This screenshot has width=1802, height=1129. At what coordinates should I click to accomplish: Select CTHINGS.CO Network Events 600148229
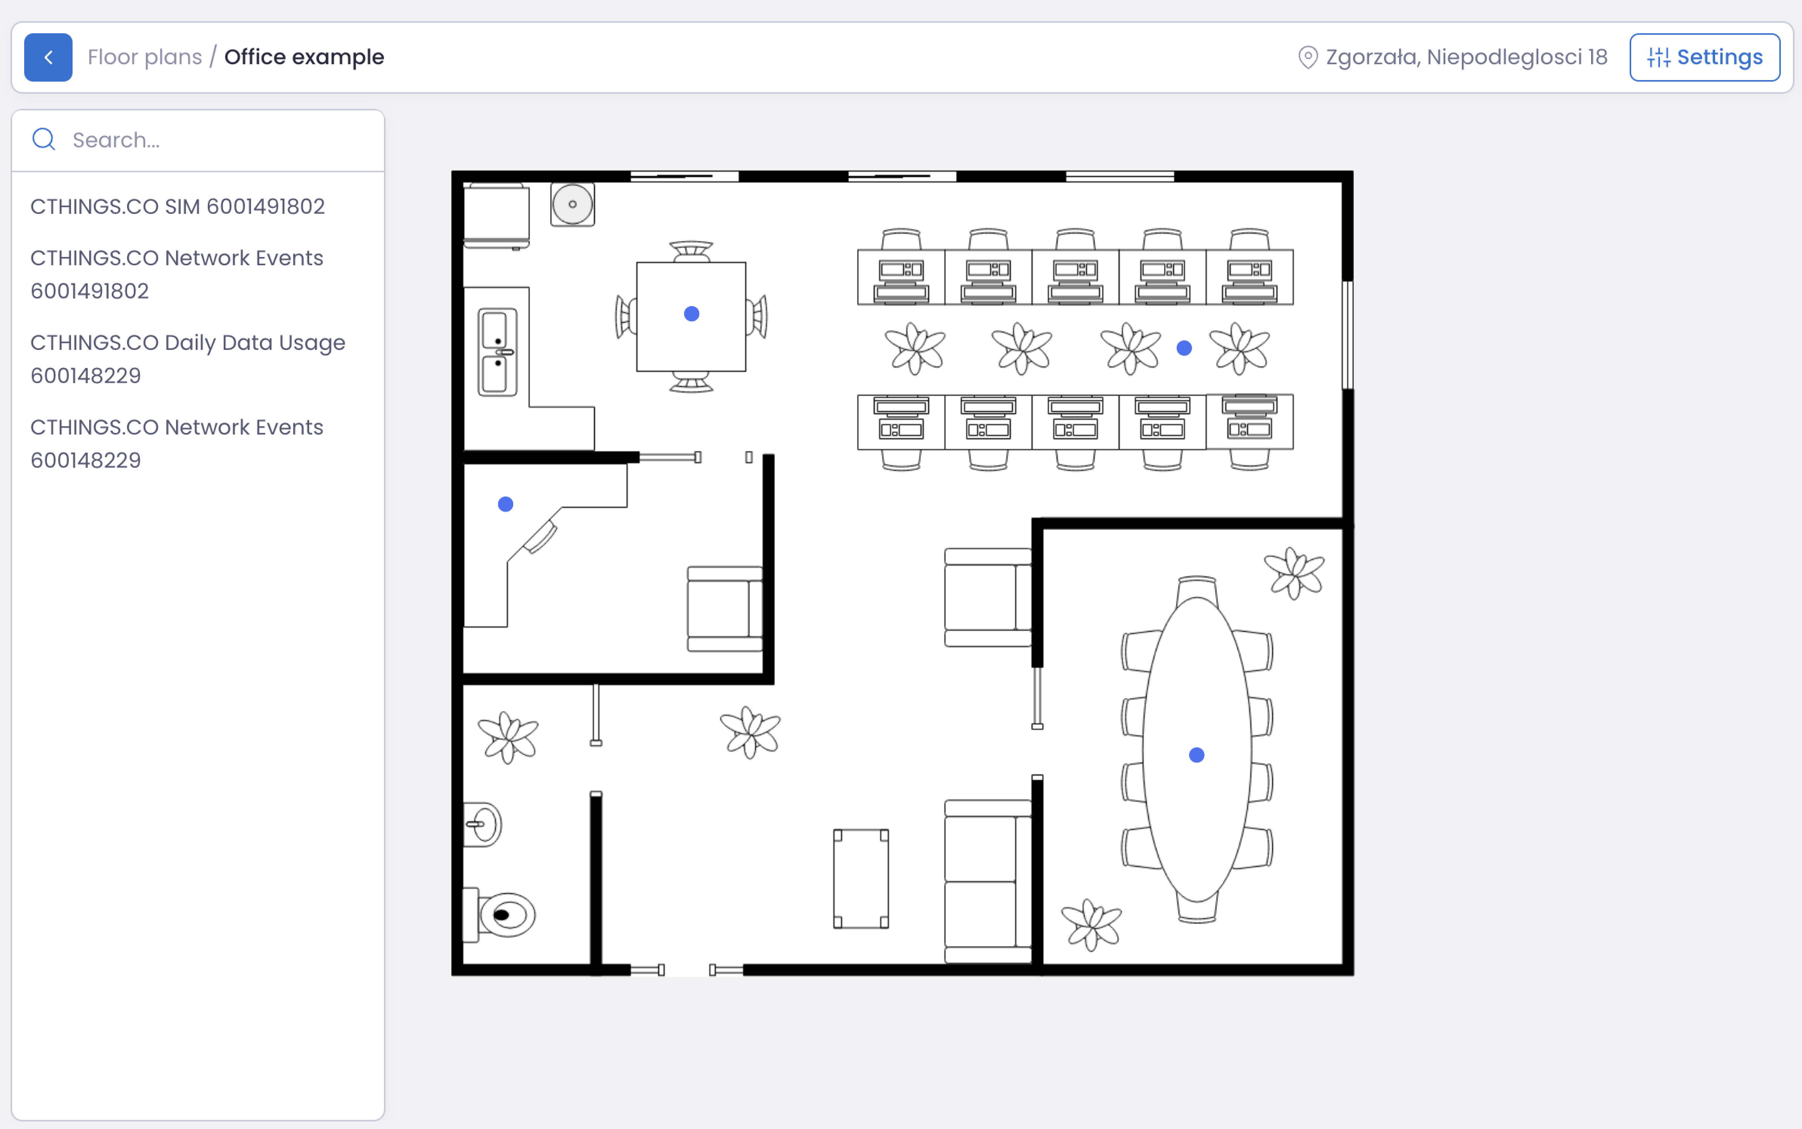coord(177,444)
